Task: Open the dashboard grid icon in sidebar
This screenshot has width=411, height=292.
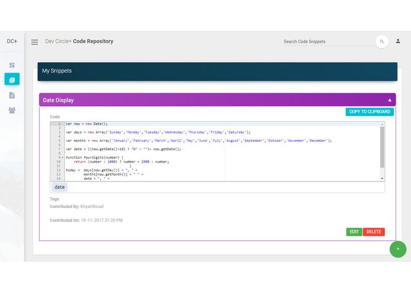Action: (x=12, y=65)
